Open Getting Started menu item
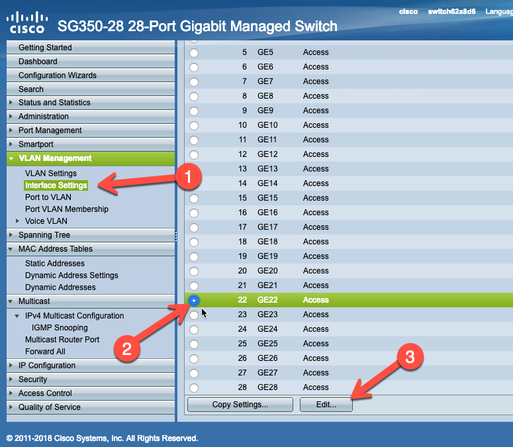 tap(91, 48)
